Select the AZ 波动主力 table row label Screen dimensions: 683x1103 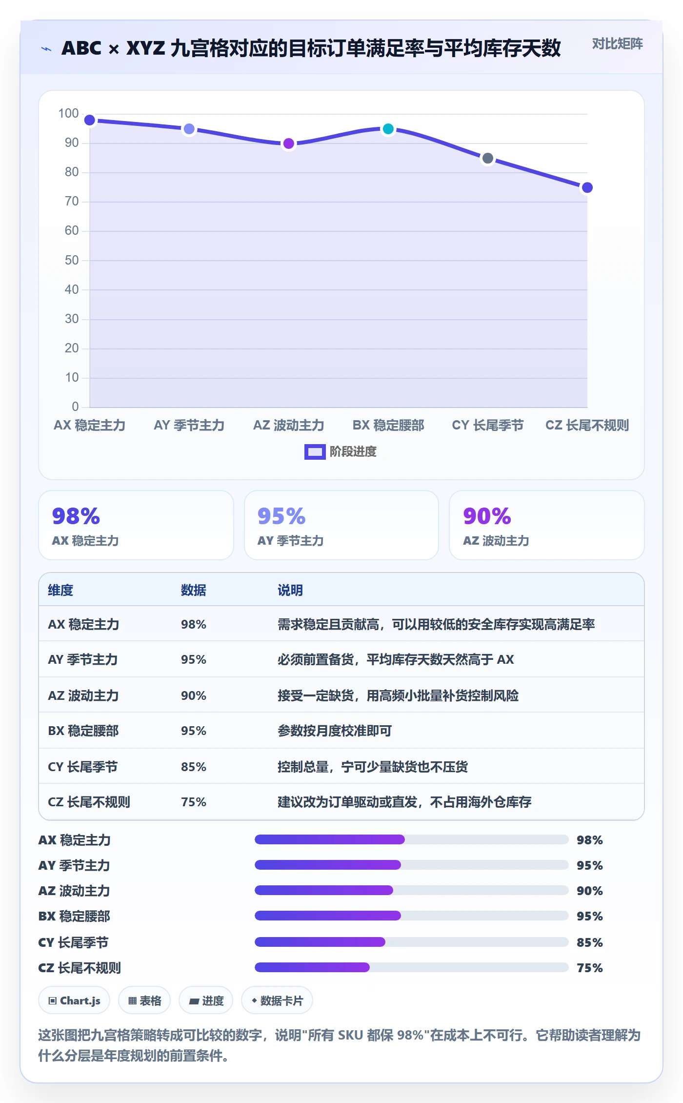(x=83, y=695)
